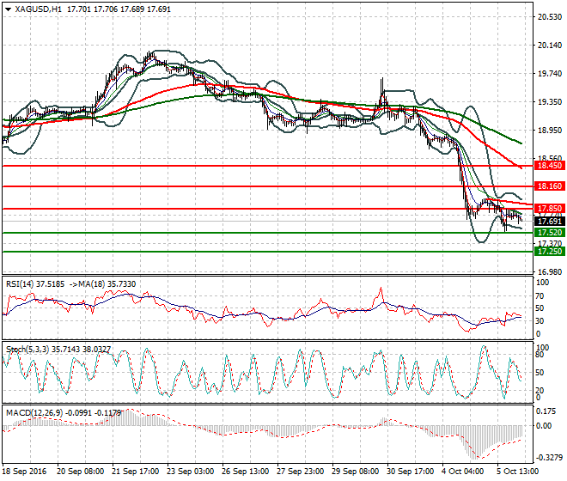Select the 18.950 price scale value

click(x=550, y=131)
